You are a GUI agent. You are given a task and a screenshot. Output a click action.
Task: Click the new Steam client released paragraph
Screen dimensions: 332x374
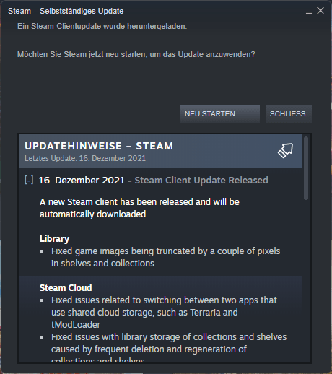[x=139, y=208]
